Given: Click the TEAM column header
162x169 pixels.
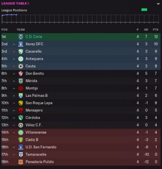Looking at the screenshot, I should (x=21, y=30).
